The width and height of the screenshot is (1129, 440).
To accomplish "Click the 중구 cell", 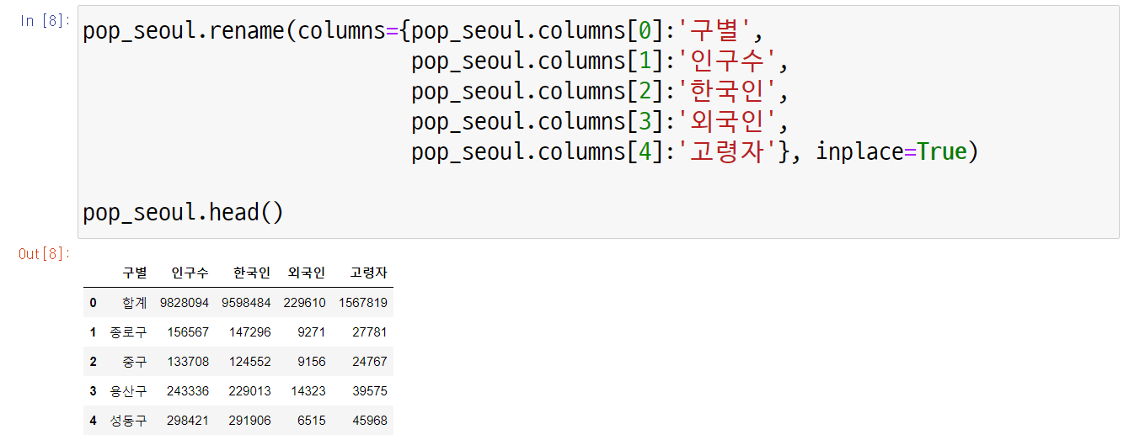I will pyautogui.click(x=134, y=362).
